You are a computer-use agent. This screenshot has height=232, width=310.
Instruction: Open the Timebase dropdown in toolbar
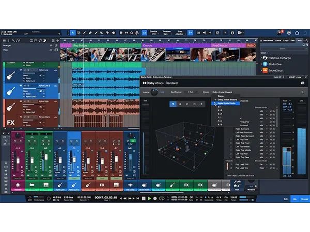point(166,33)
